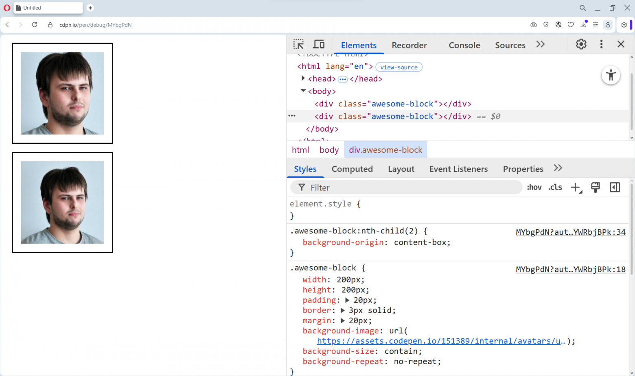Select the closing body tag row

322,129
